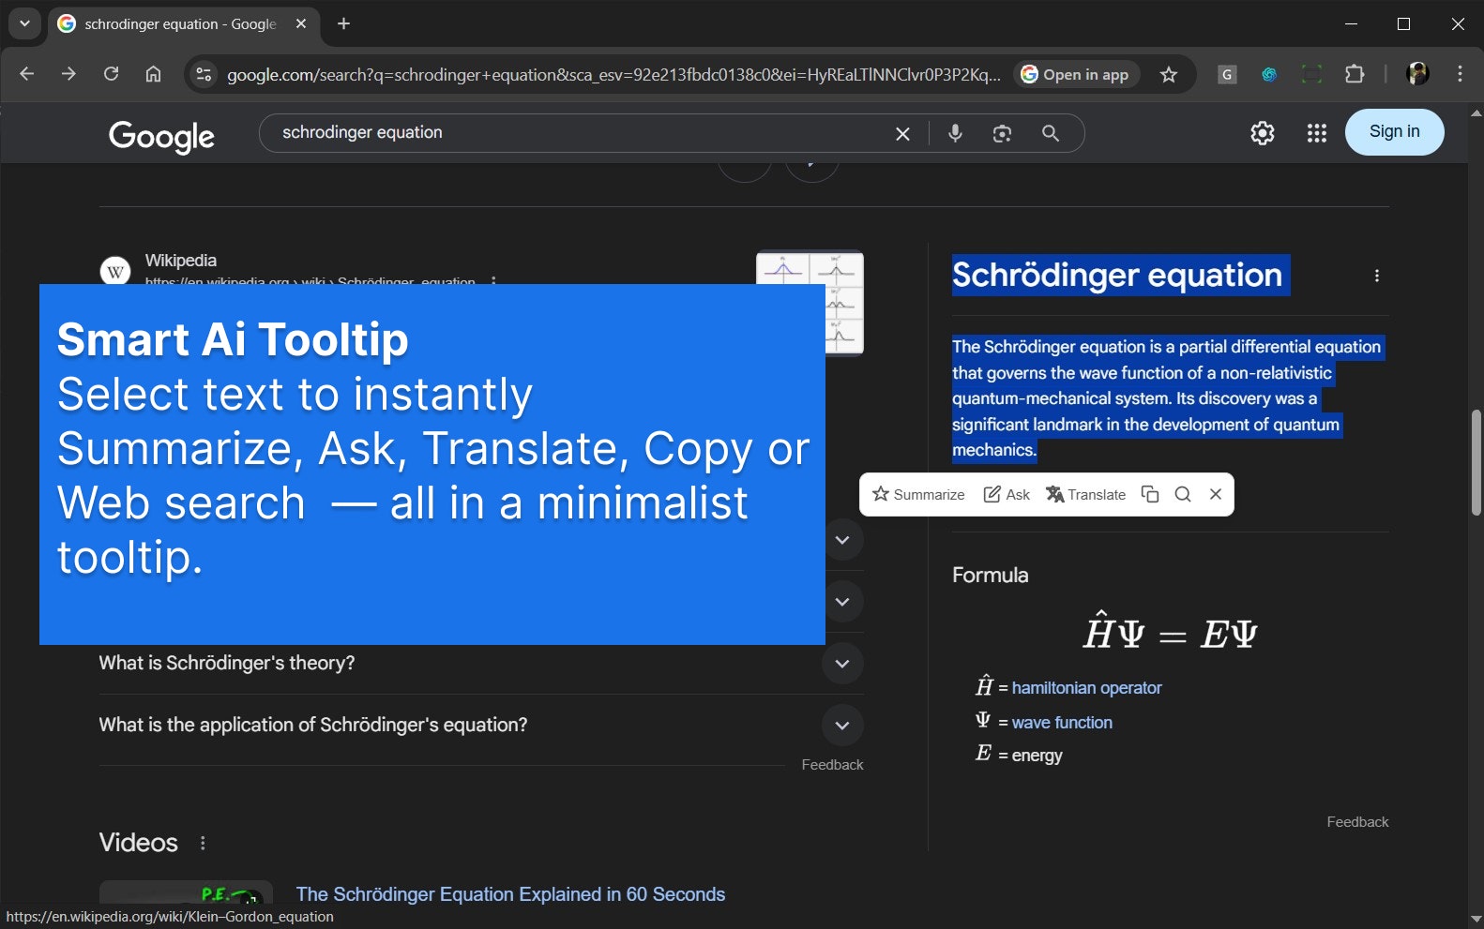Open the Google apps grid

[1317, 133]
